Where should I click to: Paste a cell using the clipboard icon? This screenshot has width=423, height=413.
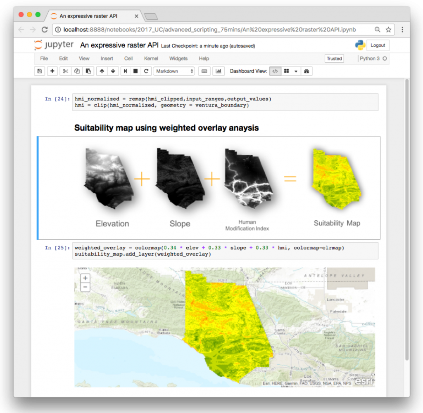tap(88, 71)
